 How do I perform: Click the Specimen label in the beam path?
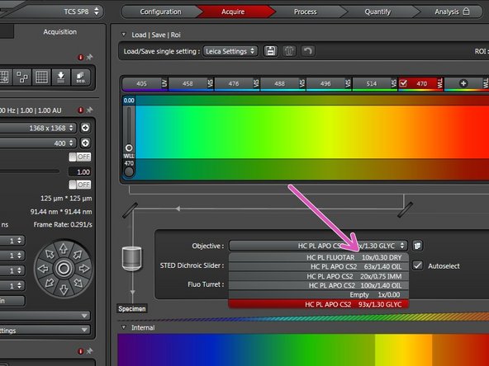coord(132,308)
